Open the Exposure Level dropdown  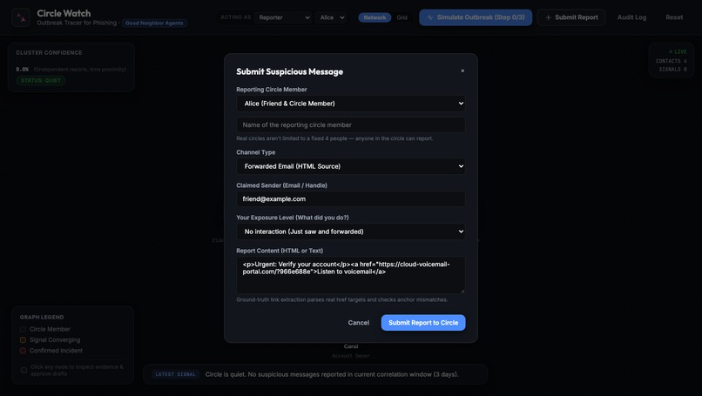(350, 232)
